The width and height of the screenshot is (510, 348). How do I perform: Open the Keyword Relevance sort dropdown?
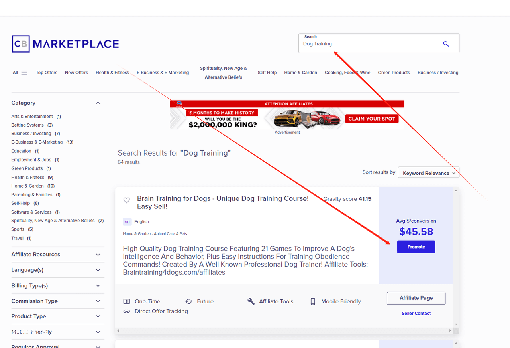coord(429,172)
